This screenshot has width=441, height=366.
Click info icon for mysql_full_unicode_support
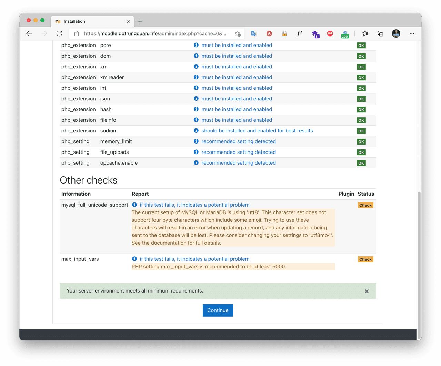[x=134, y=205]
